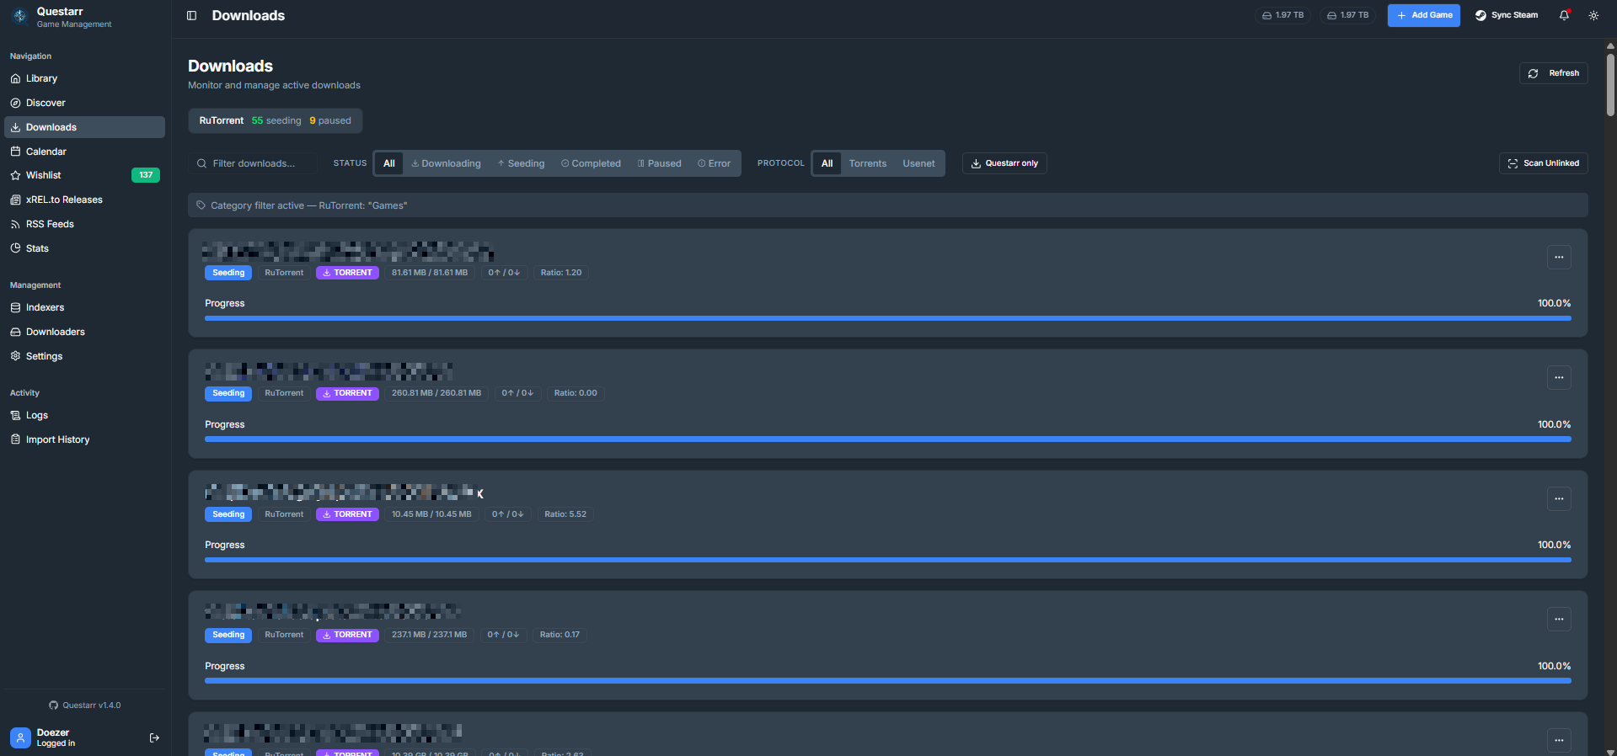Screen dimensions: 1617x756
Task: Filter downloads by Downloading status
Action: tap(446, 163)
